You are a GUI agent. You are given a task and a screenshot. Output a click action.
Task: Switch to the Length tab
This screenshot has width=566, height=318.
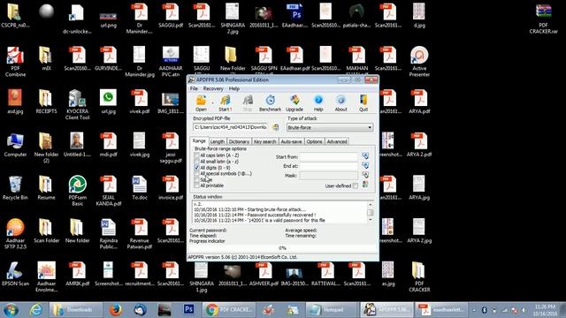[x=218, y=141]
